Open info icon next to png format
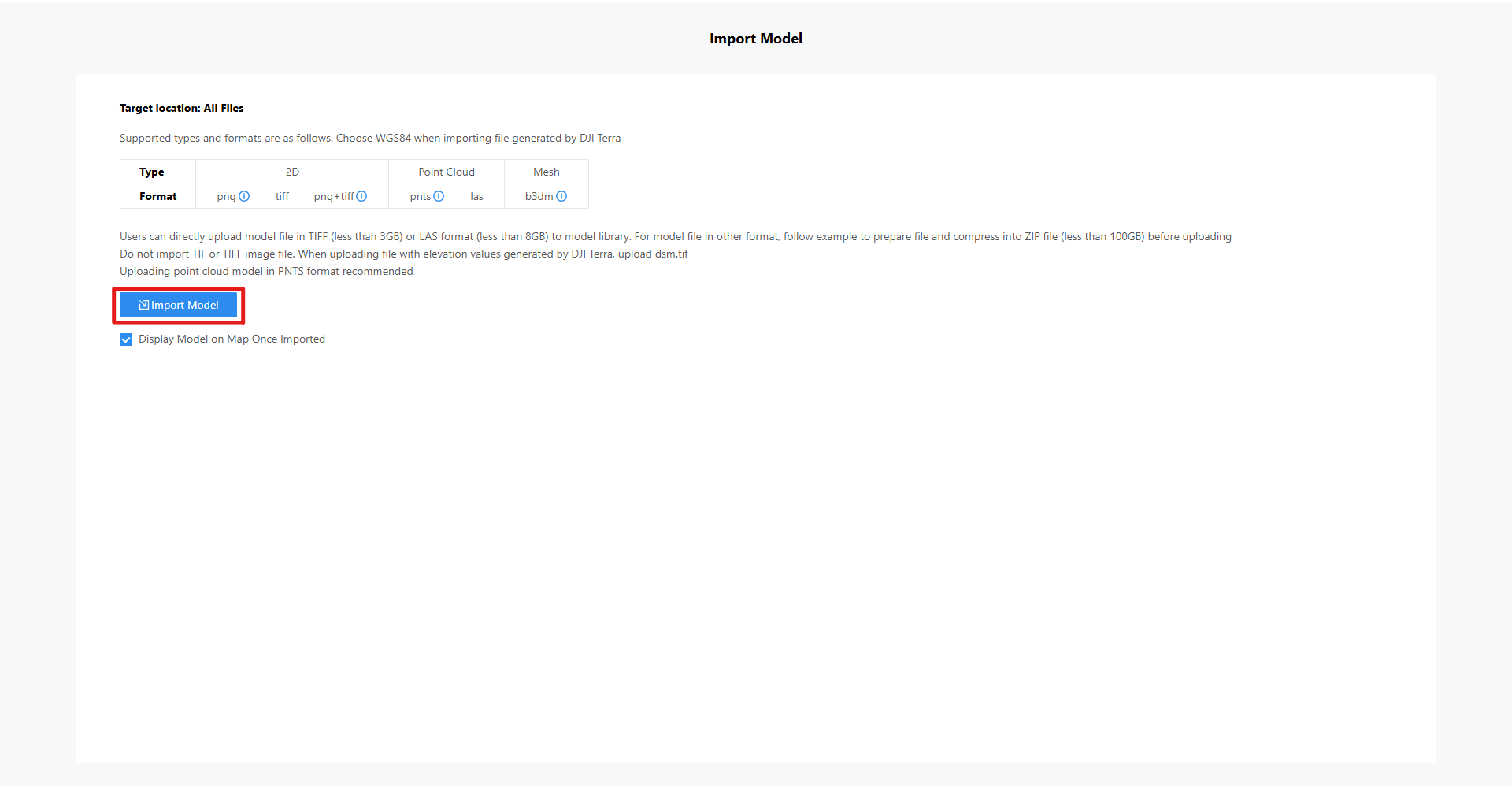 coord(244,196)
